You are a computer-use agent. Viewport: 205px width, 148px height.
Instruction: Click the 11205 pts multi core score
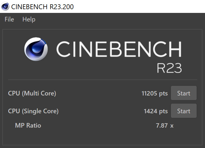[155, 93]
